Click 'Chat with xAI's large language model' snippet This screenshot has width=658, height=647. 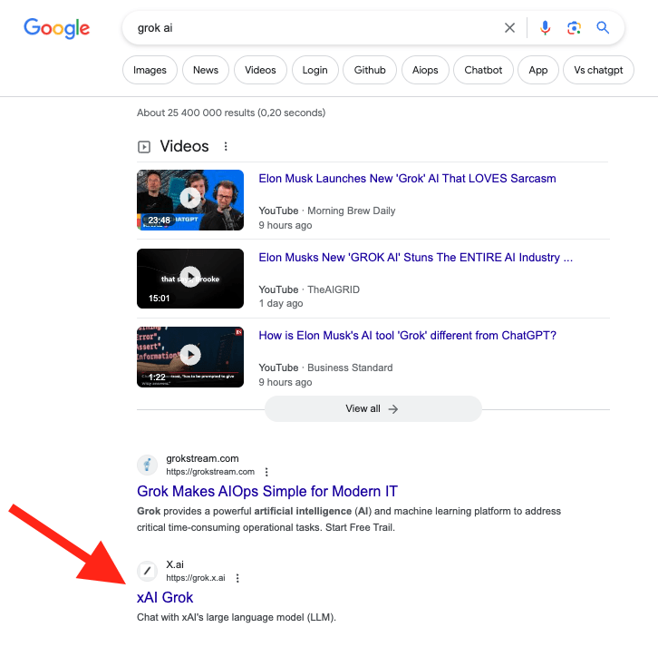click(237, 617)
